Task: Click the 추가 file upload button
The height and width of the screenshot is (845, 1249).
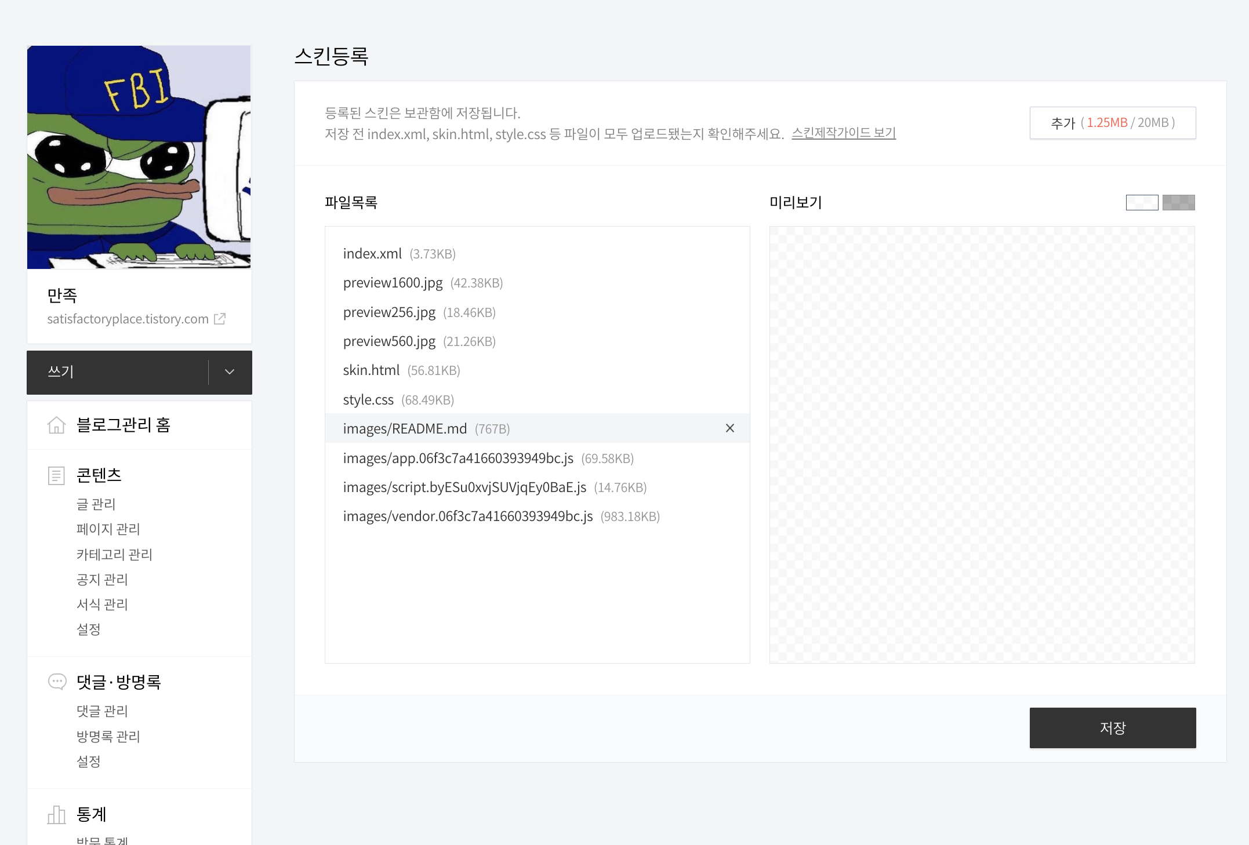Action: (1112, 123)
